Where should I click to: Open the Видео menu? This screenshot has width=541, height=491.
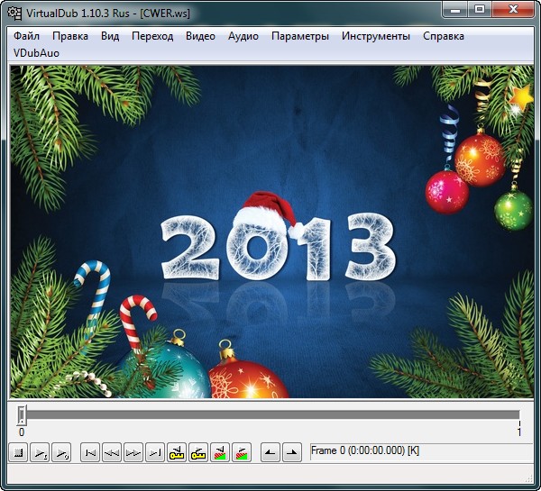200,36
